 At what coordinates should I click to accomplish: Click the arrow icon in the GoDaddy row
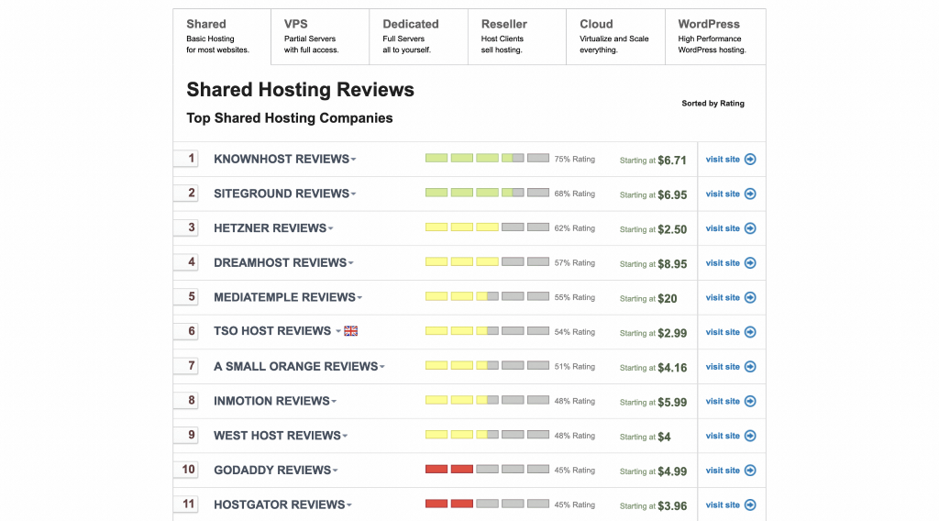coord(750,471)
